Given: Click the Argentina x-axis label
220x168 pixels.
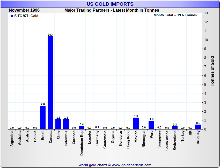Looking at the screenshot, I should pos(12,139).
